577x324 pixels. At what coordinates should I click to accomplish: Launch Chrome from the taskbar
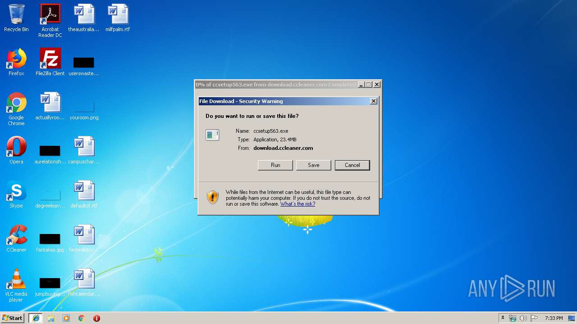click(82, 318)
